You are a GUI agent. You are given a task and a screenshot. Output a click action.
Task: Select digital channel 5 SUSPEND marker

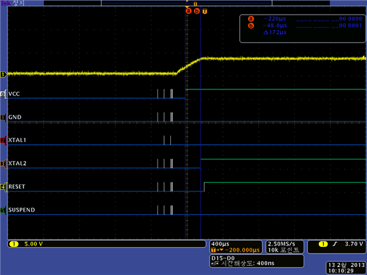(x=3, y=210)
